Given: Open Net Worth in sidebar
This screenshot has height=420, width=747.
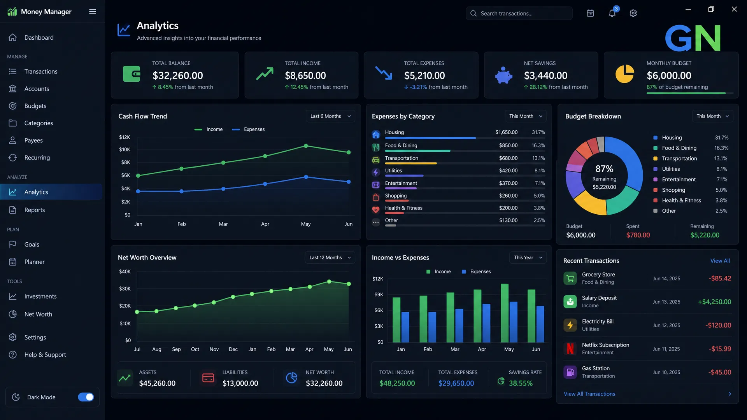Looking at the screenshot, I should click(51, 314).
